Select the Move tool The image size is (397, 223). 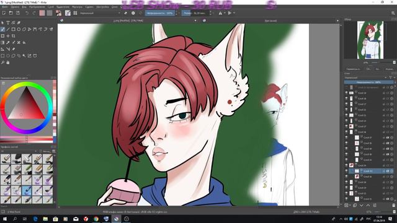[8, 36]
